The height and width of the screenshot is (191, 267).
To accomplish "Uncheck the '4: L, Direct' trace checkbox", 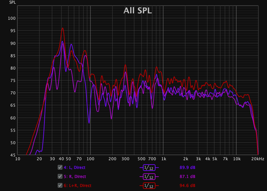I will tap(60, 167).
